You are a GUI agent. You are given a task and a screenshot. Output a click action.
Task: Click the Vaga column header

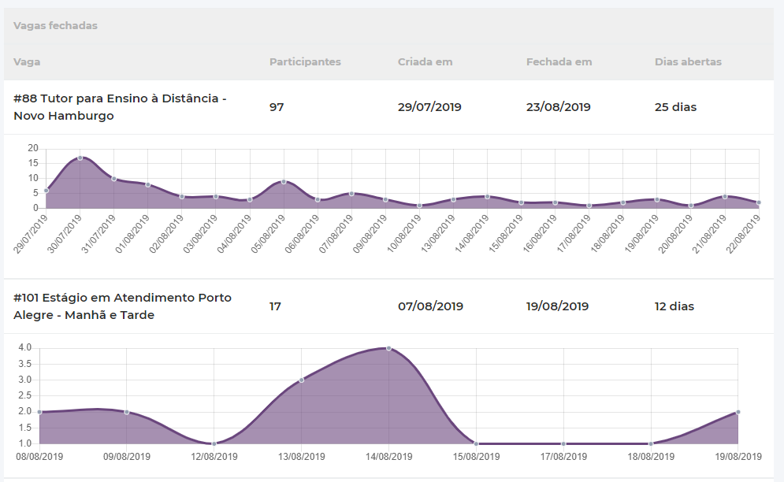click(x=27, y=61)
